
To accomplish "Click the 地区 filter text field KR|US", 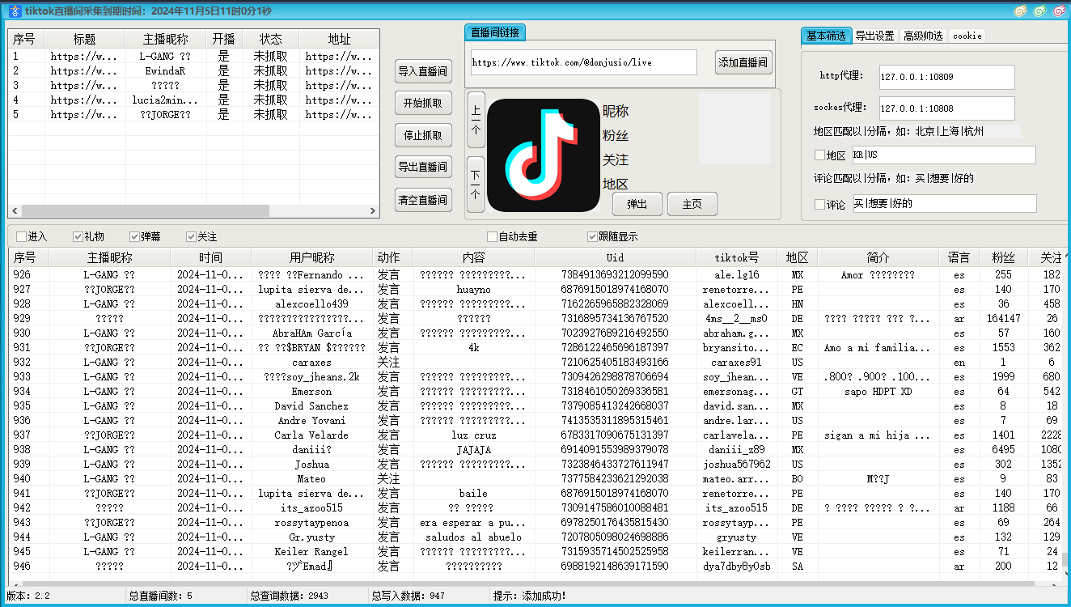I will (x=944, y=155).
